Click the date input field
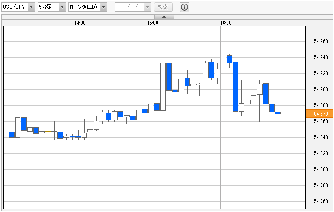The image size is (334, 212). point(130,7)
